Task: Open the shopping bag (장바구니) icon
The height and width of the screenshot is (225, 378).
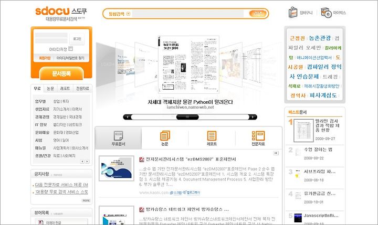Action: pyautogui.click(x=292, y=12)
